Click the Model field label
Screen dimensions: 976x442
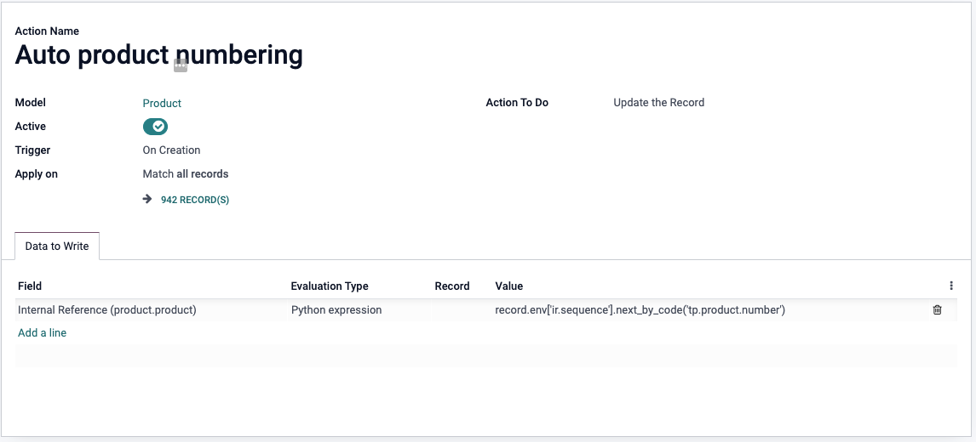click(x=31, y=103)
